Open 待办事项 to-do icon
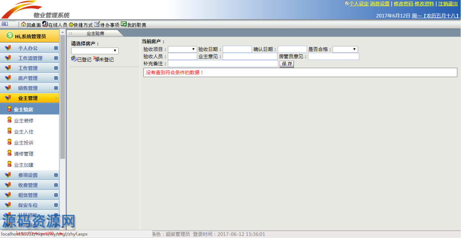The width and height of the screenshot is (461, 238). point(97,24)
